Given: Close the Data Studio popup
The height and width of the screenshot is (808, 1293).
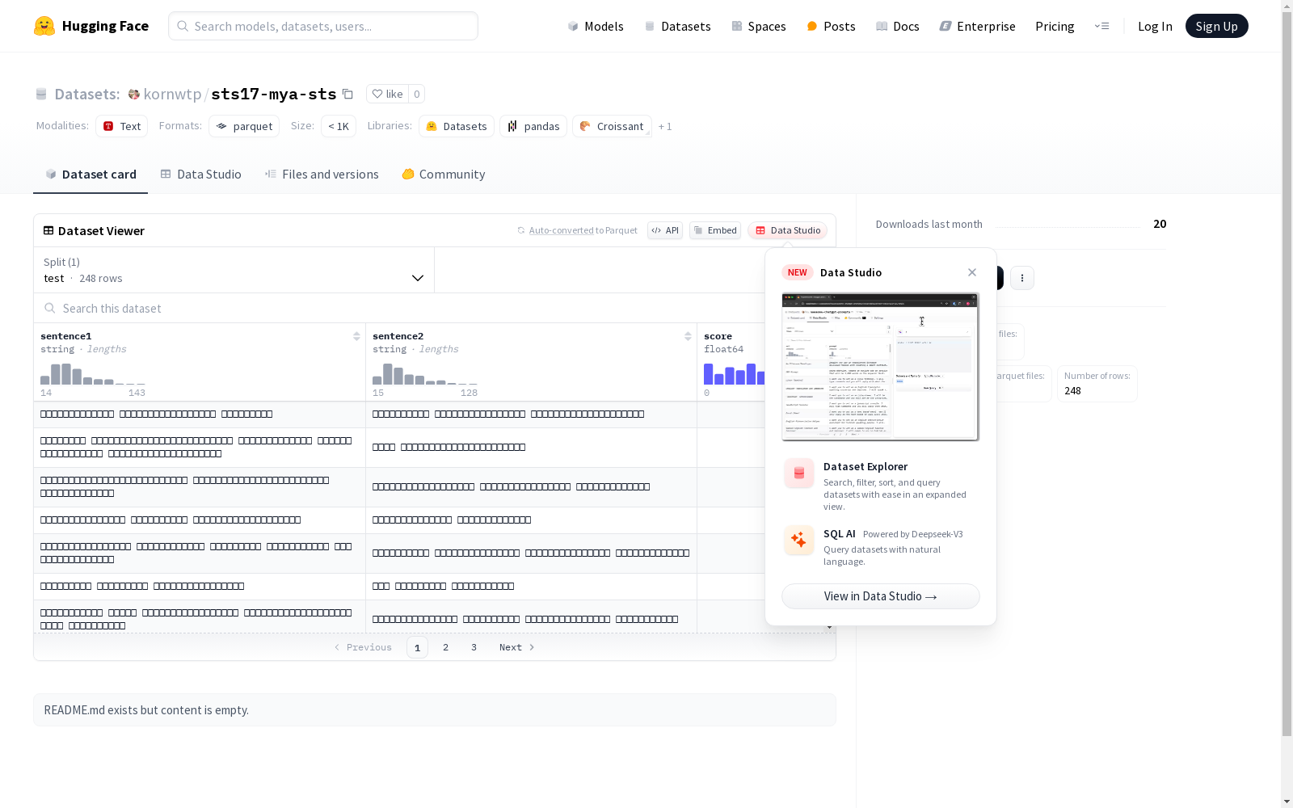Looking at the screenshot, I should click(972, 272).
